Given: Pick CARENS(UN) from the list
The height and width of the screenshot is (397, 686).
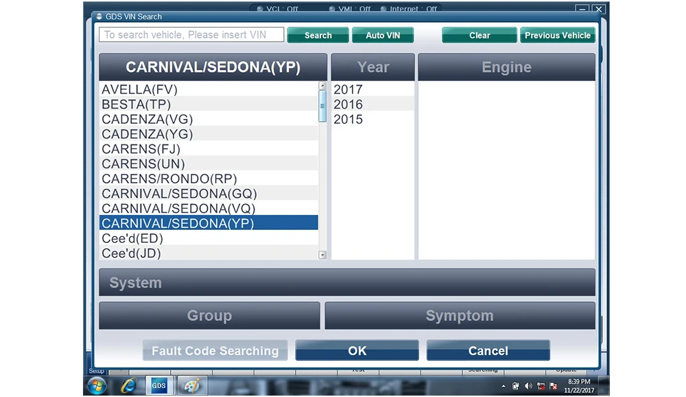Looking at the screenshot, I should [x=209, y=164].
